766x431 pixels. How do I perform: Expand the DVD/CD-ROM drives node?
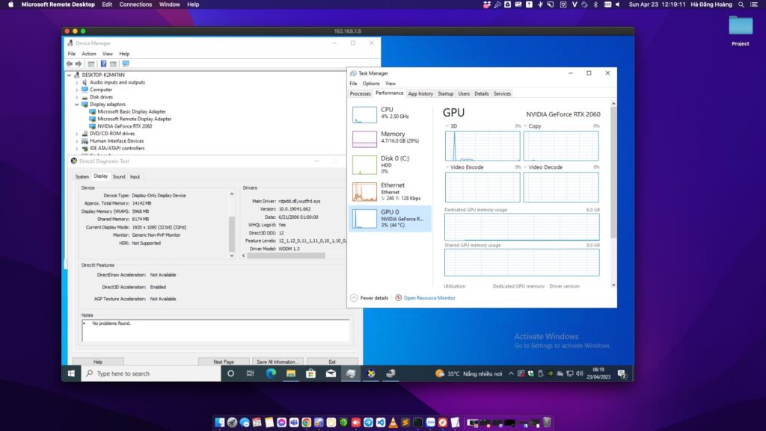[77, 134]
